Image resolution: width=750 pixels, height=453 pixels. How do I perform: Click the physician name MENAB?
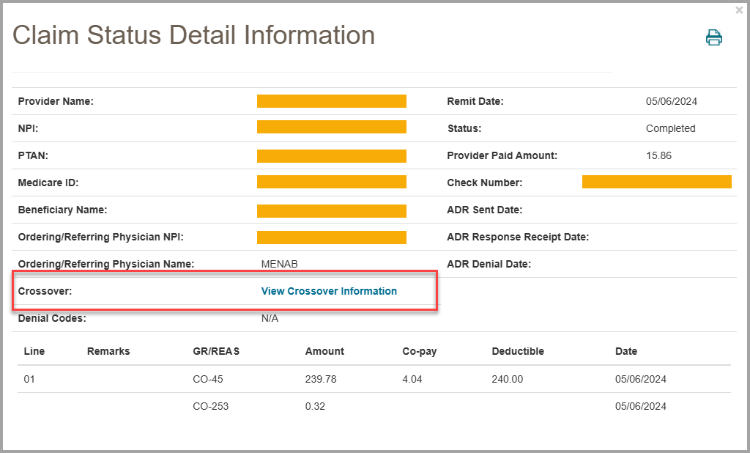279,264
